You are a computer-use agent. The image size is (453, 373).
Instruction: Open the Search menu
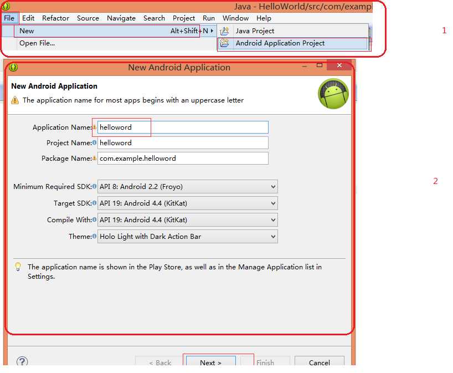154,18
